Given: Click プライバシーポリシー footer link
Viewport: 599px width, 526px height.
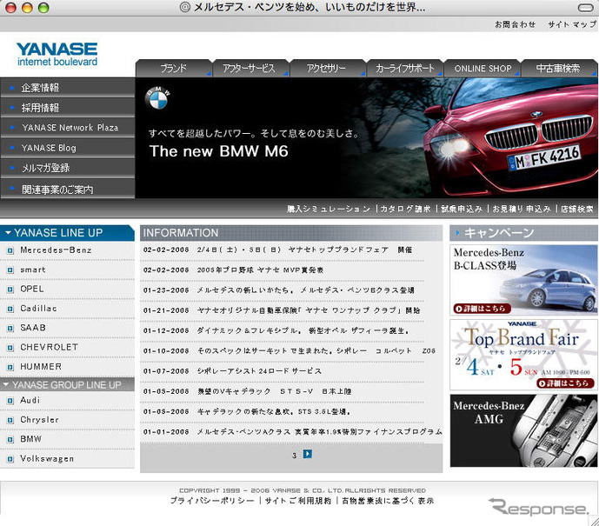Looking at the screenshot, I should [x=212, y=501].
